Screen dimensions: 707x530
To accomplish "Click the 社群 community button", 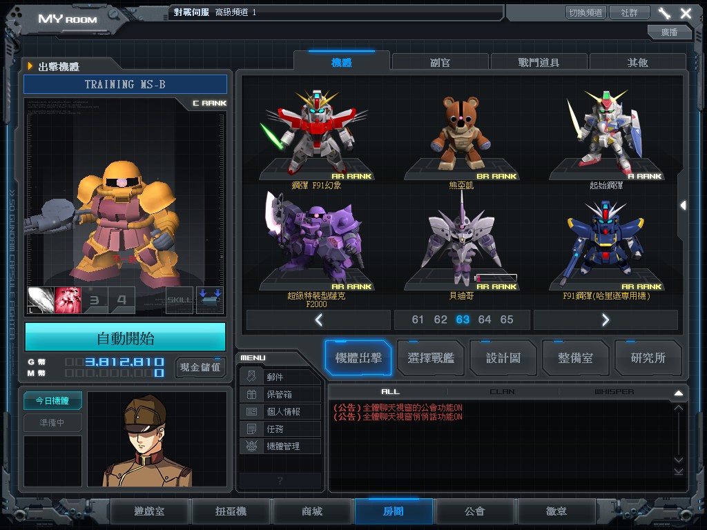I will (x=630, y=12).
